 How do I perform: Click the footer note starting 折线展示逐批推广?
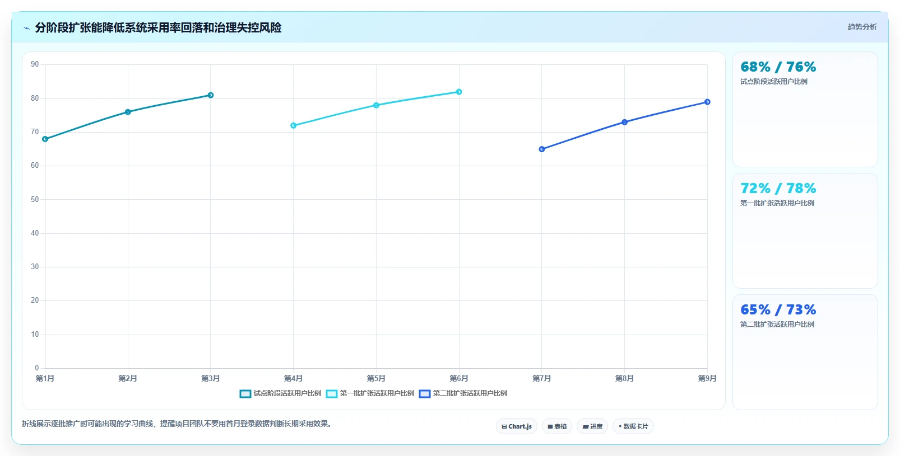tap(178, 424)
